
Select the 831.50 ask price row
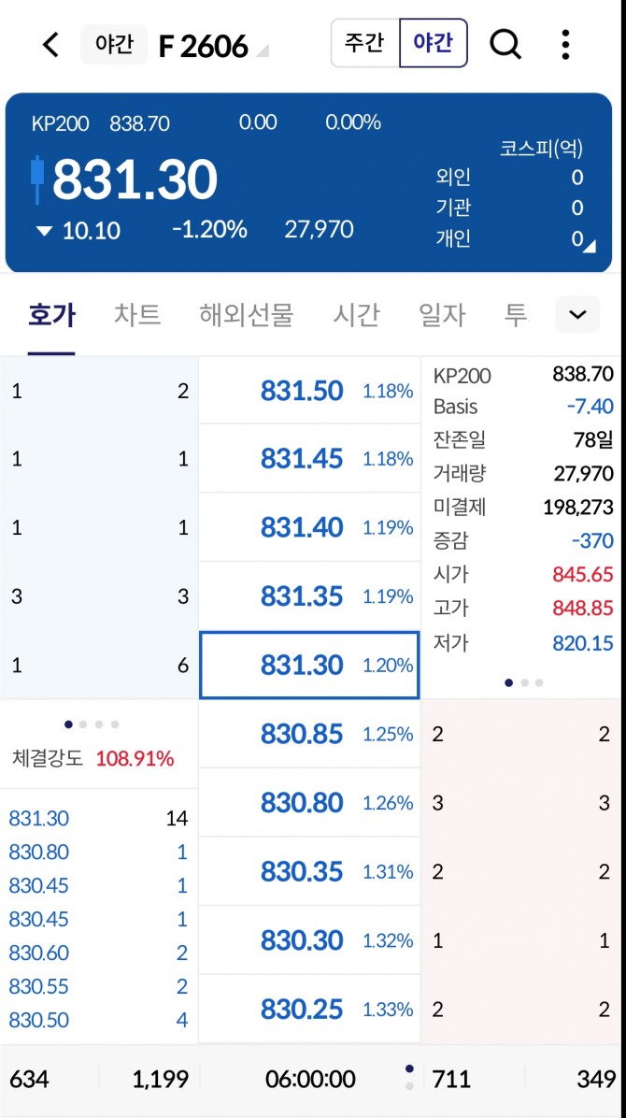point(309,391)
